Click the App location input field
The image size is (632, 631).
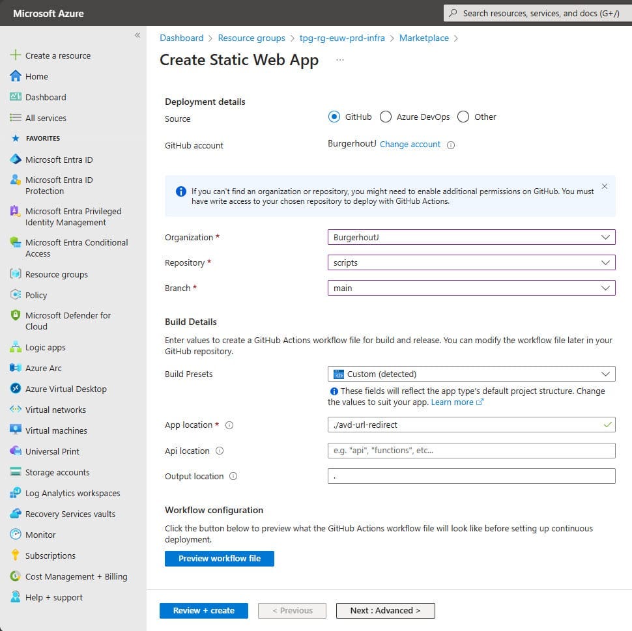pyautogui.click(x=471, y=425)
